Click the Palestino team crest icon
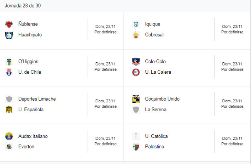Viewport: 251px width, 164px height. 136,147
